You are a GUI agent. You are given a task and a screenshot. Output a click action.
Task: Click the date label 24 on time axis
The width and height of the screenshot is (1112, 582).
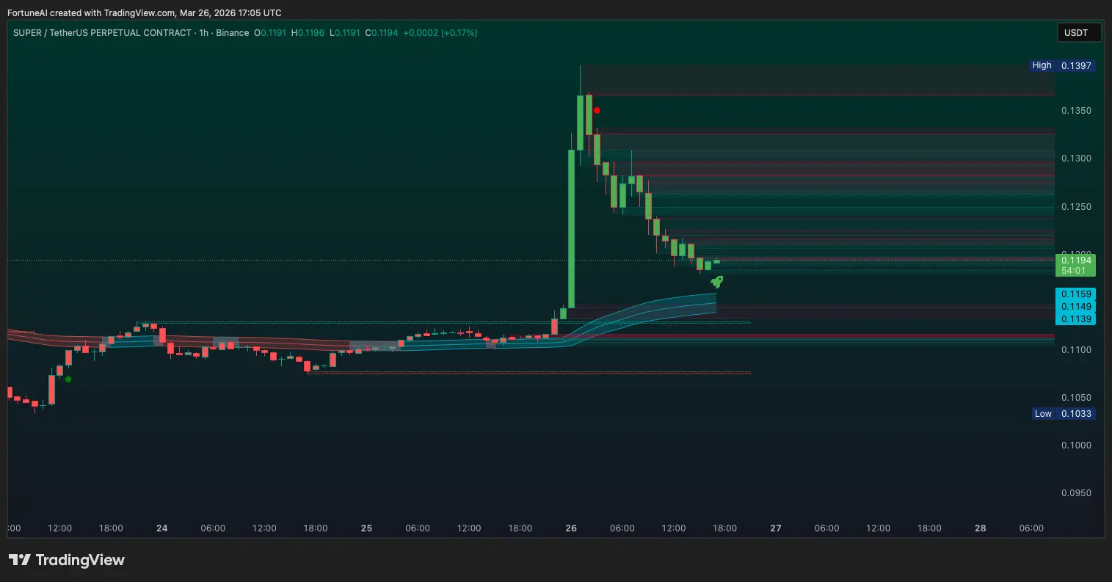point(162,528)
